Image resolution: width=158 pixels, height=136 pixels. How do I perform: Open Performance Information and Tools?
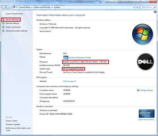[18, 129]
